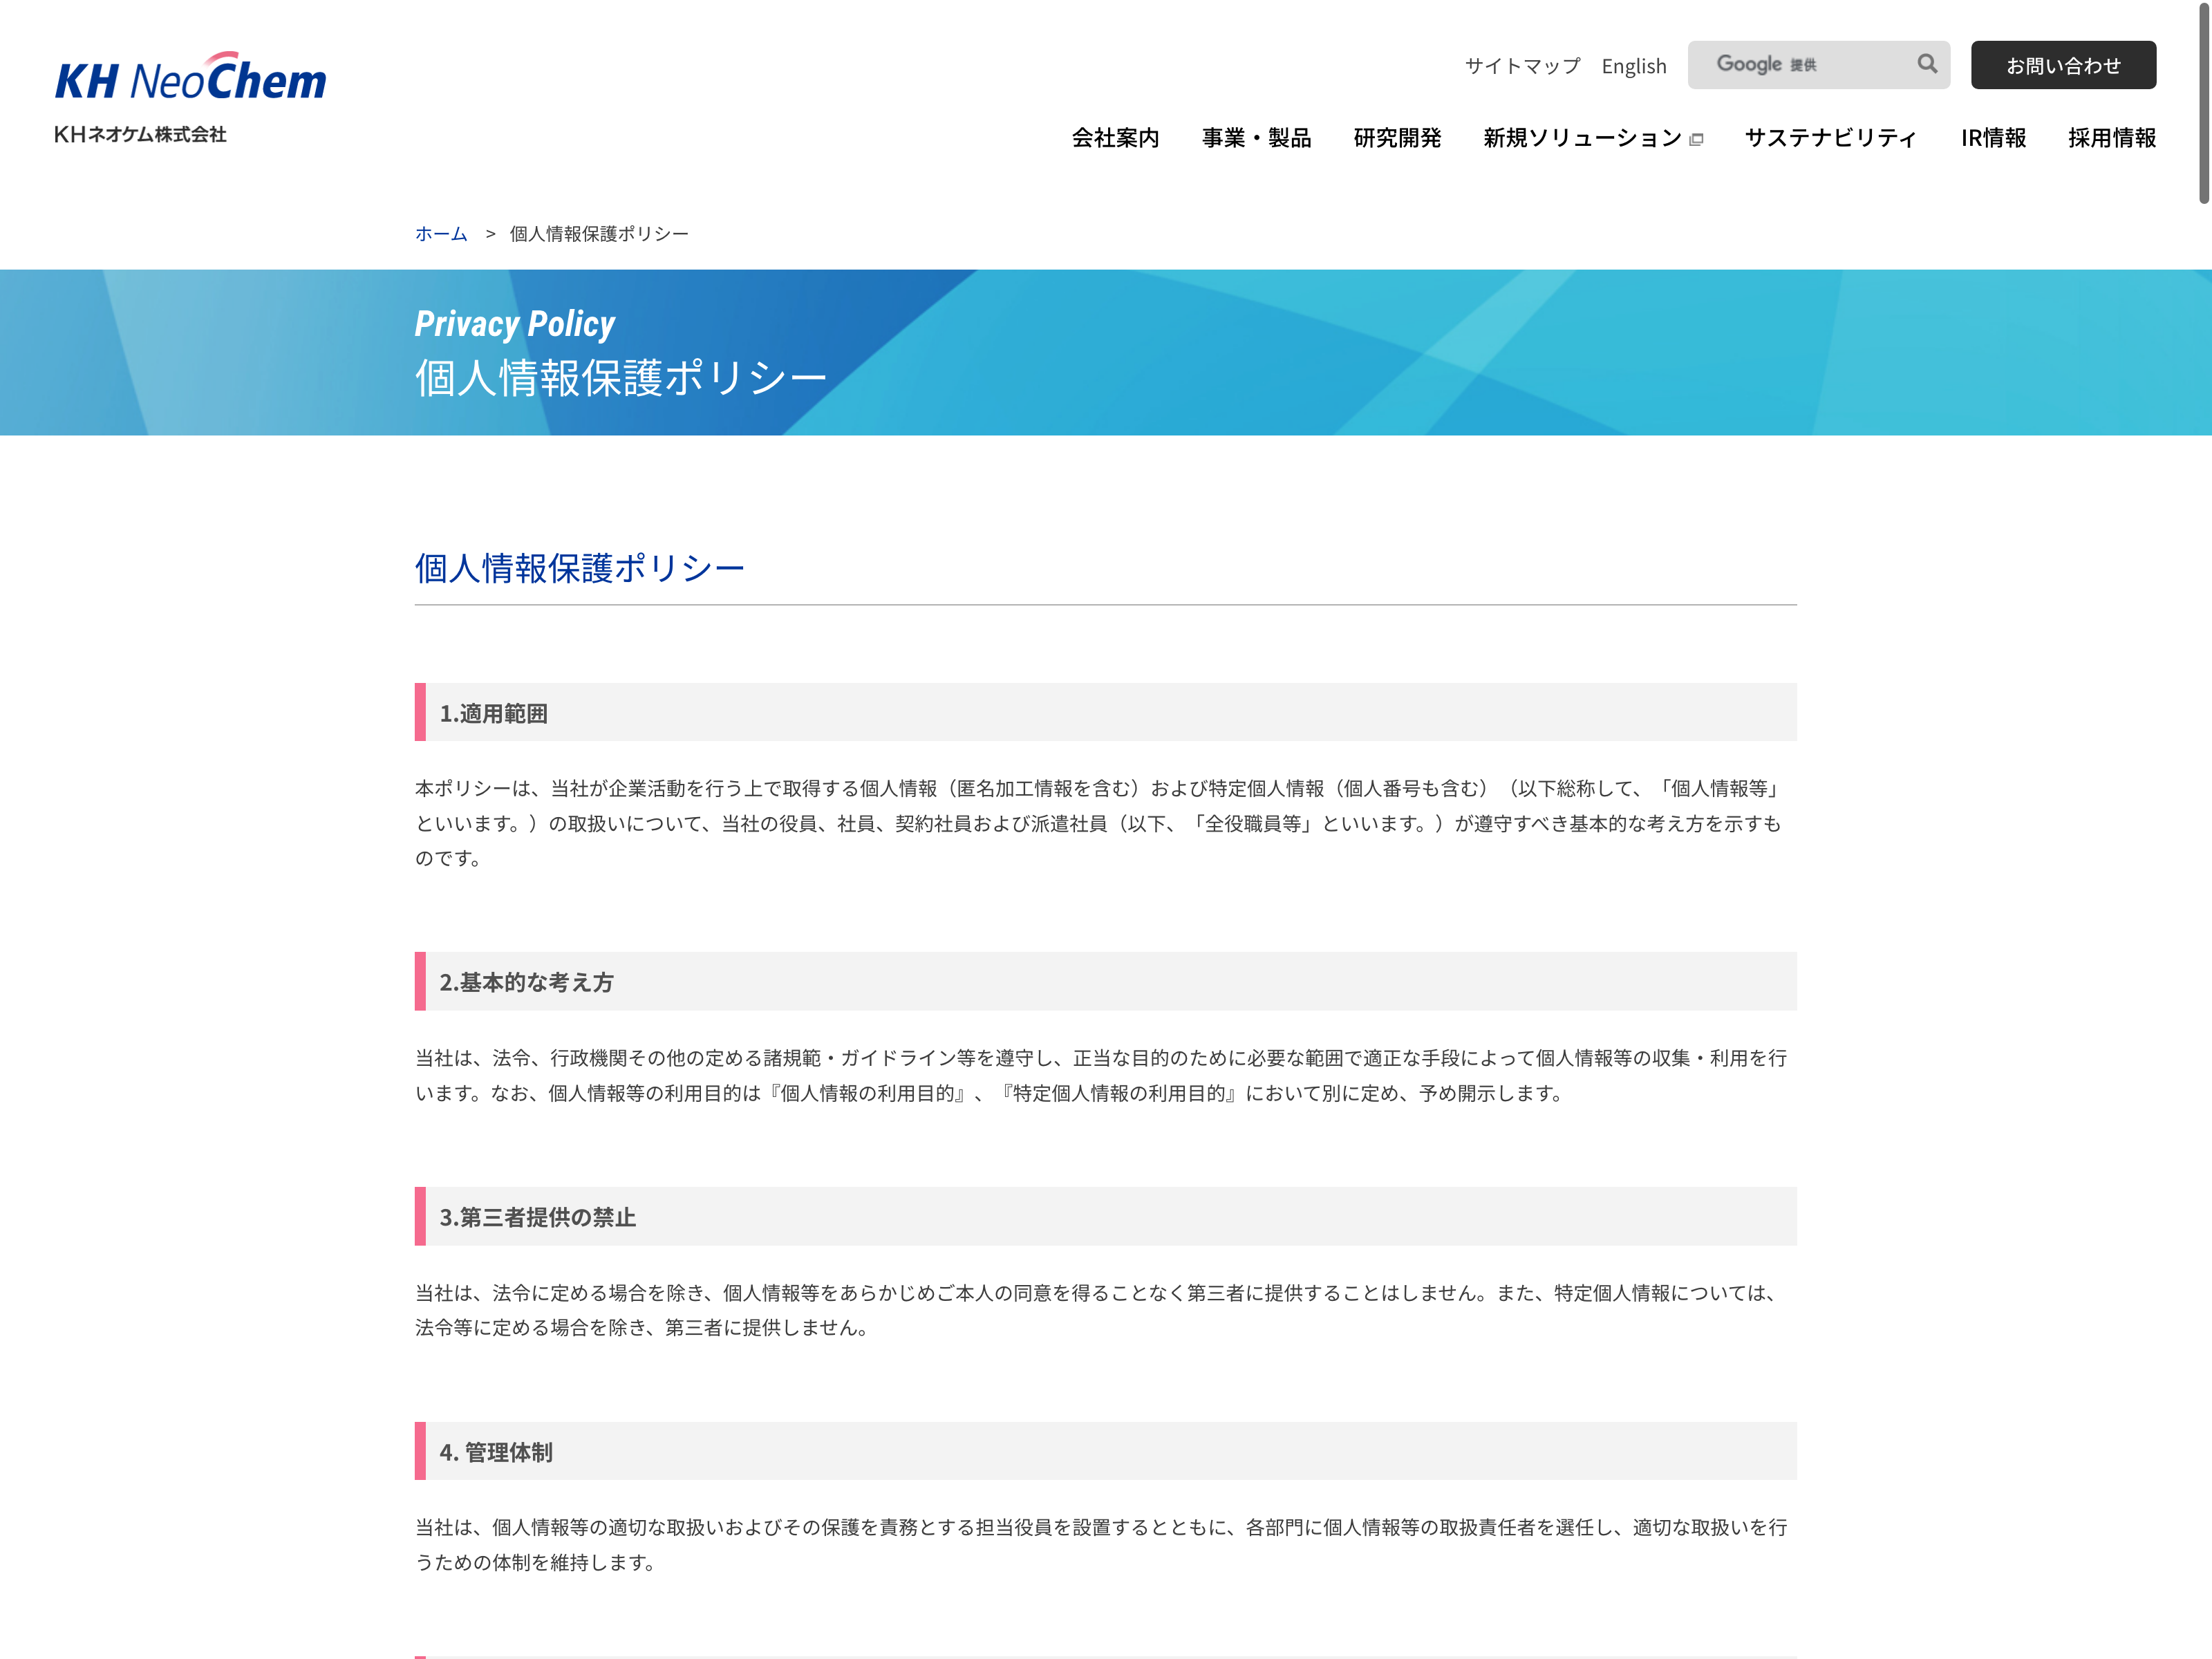This screenshot has width=2212, height=1659.
Task: Click the KH NeoChem logo
Action: coord(190,78)
